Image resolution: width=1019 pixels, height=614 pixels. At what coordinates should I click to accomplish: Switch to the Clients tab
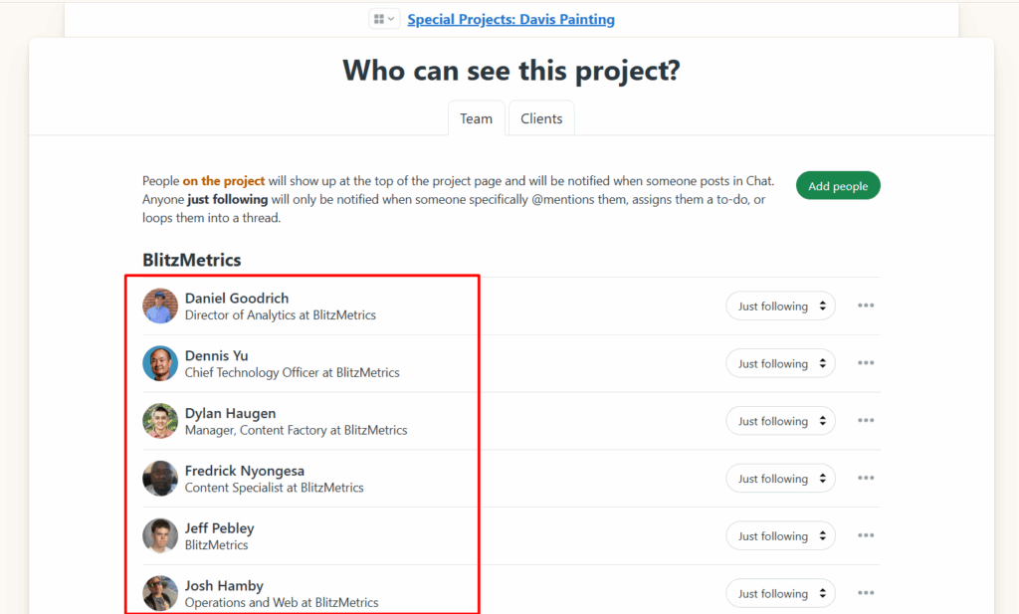541,118
